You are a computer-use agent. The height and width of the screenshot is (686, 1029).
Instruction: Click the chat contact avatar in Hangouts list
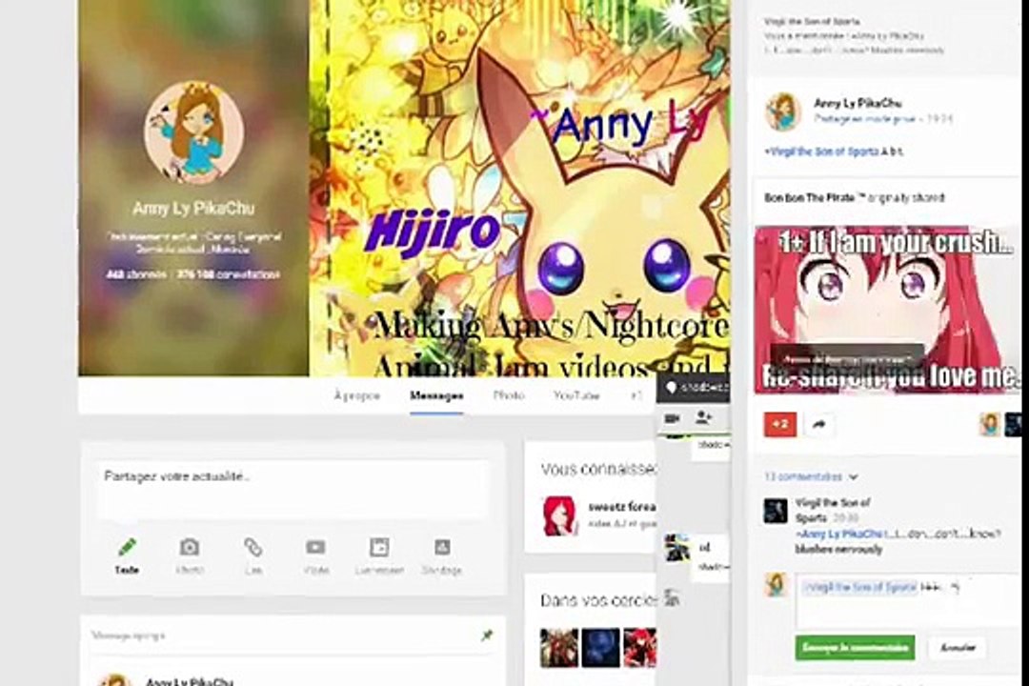pyautogui.click(x=676, y=547)
